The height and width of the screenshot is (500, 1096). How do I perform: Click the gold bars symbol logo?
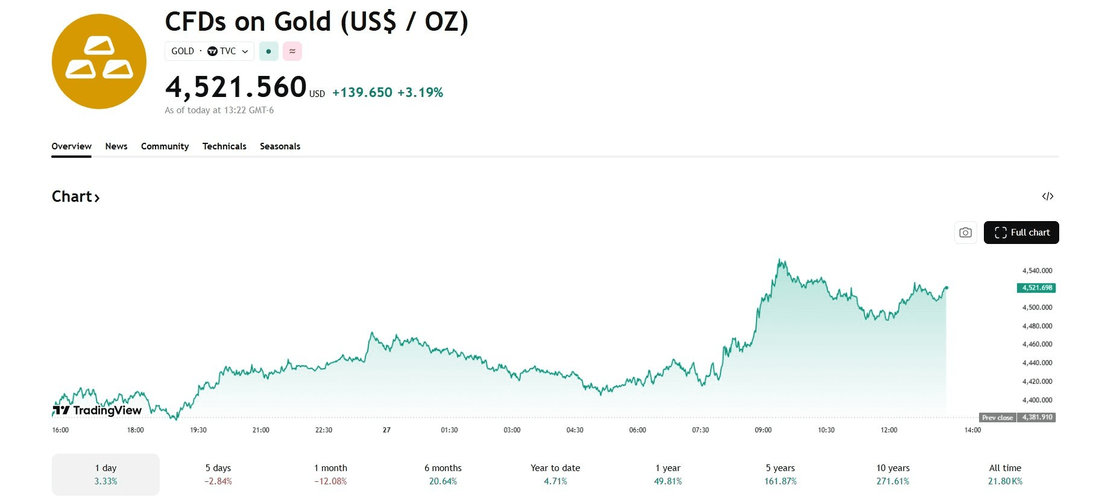[x=99, y=61]
